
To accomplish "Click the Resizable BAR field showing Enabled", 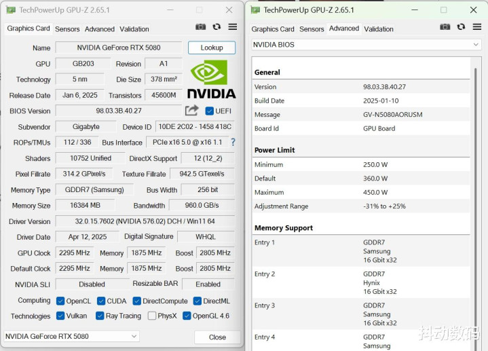I will (208, 284).
